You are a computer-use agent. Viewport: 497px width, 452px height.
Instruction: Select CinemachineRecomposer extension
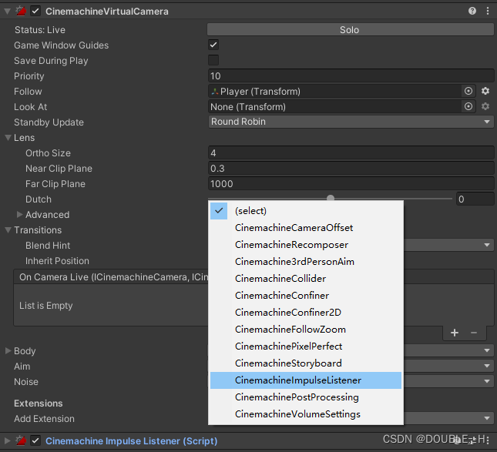click(306, 245)
